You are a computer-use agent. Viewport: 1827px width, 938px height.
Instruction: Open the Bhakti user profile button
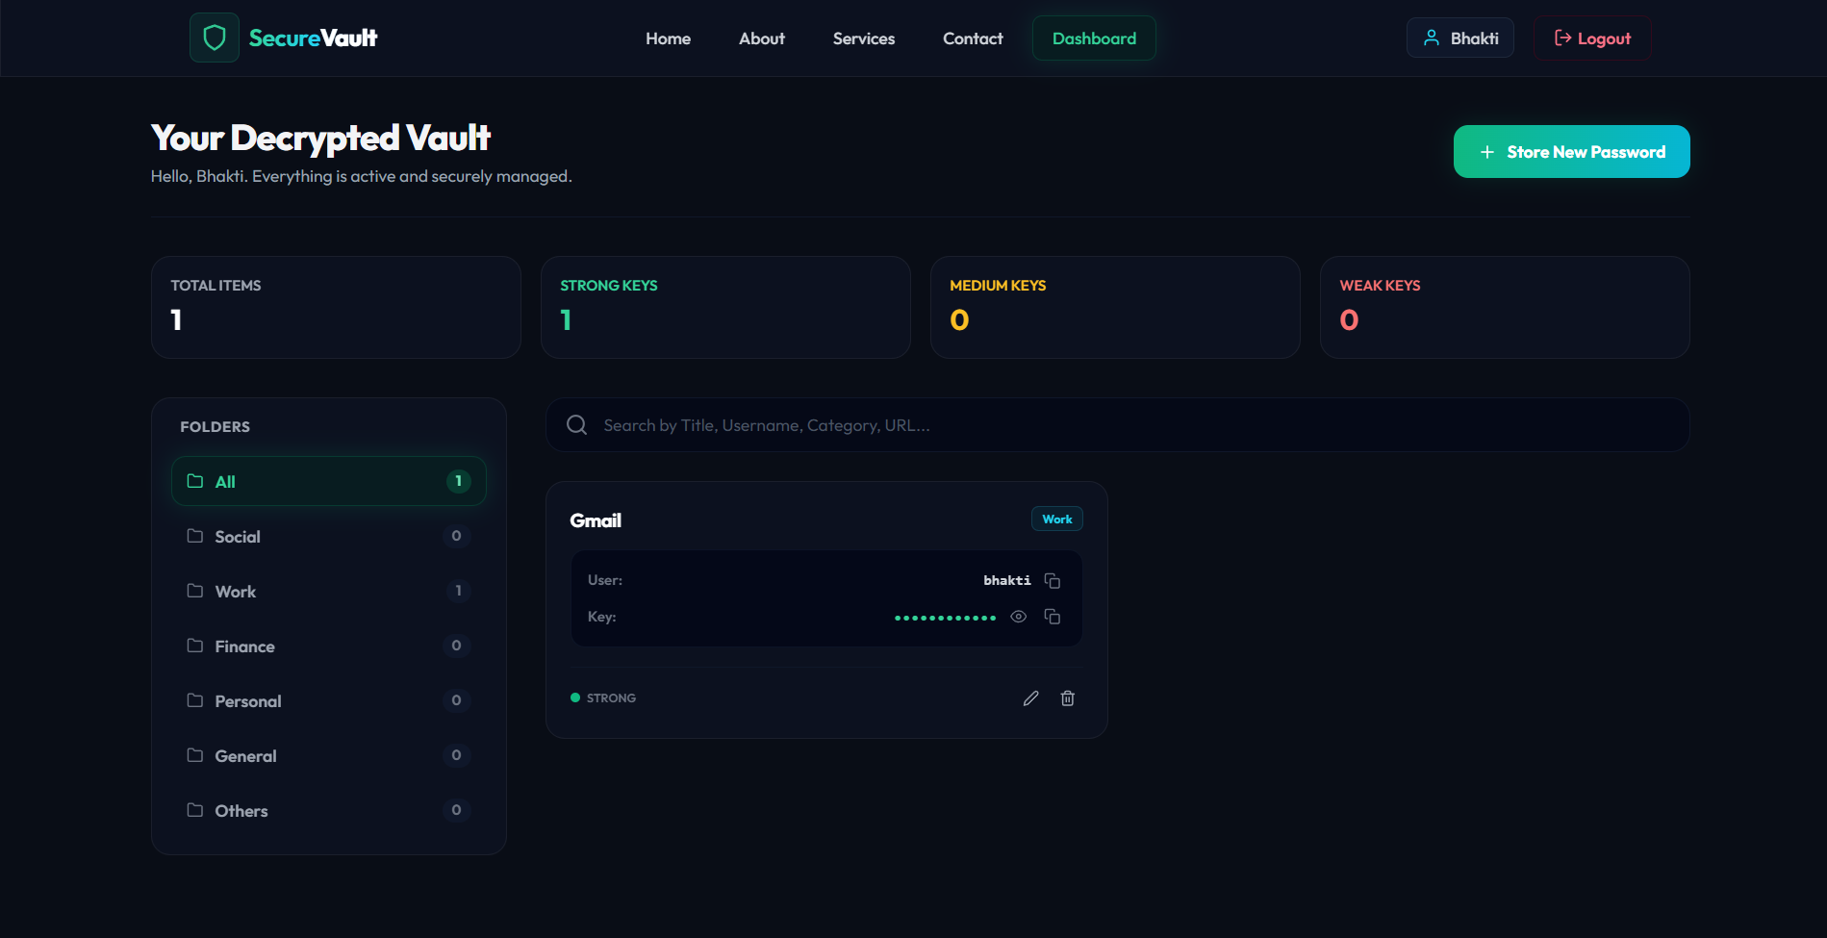click(x=1460, y=38)
